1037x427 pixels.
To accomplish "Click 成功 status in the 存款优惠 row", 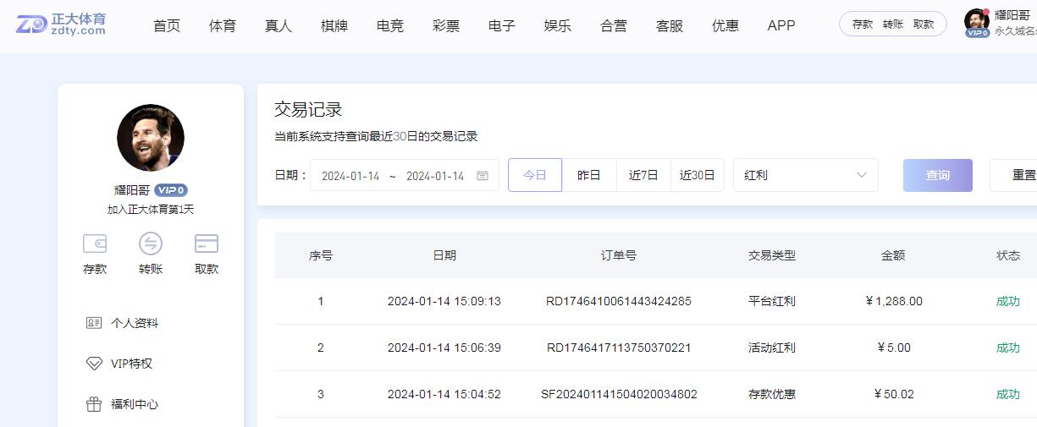I will (x=1008, y=394).
